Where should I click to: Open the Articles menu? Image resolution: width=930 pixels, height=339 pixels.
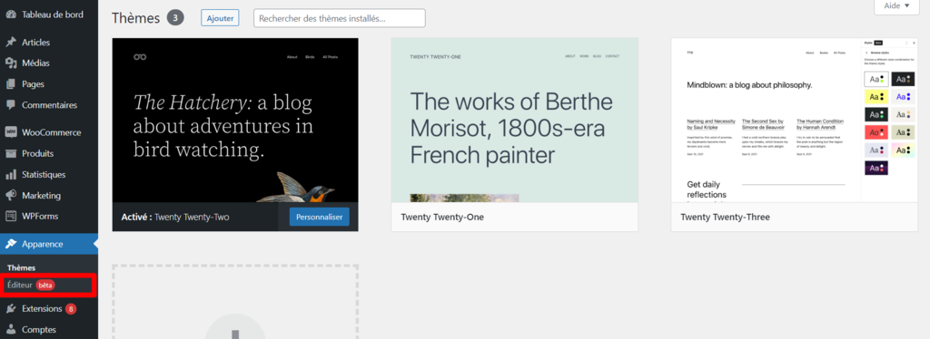49,43
